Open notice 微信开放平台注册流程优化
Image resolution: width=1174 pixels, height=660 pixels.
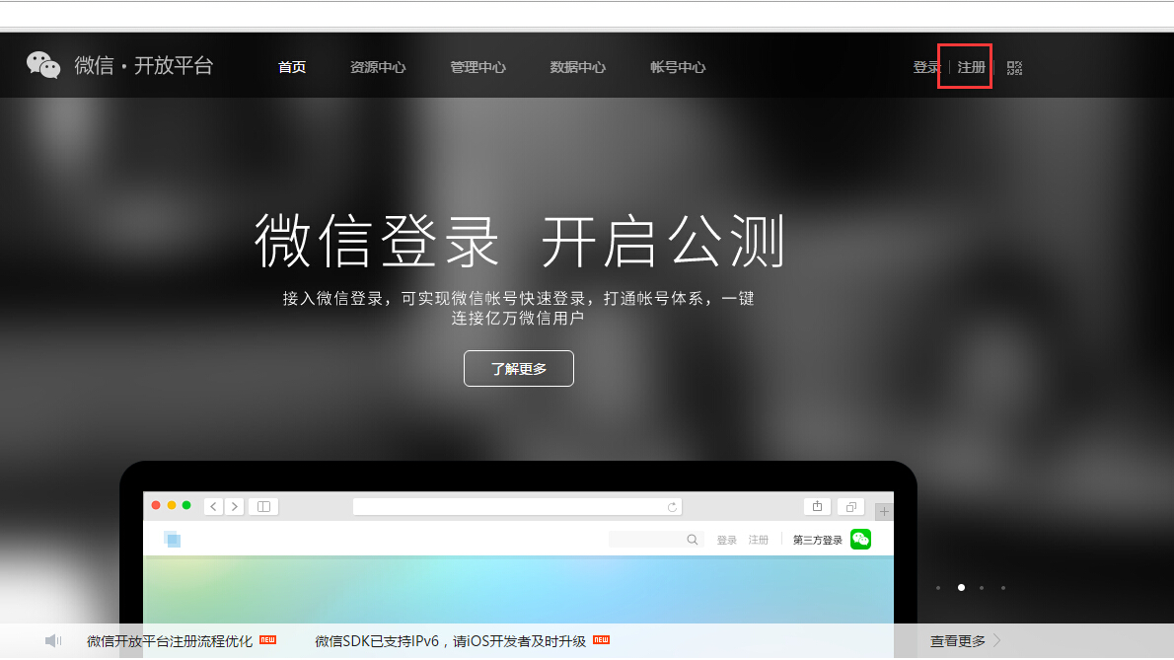click(170, 641)
